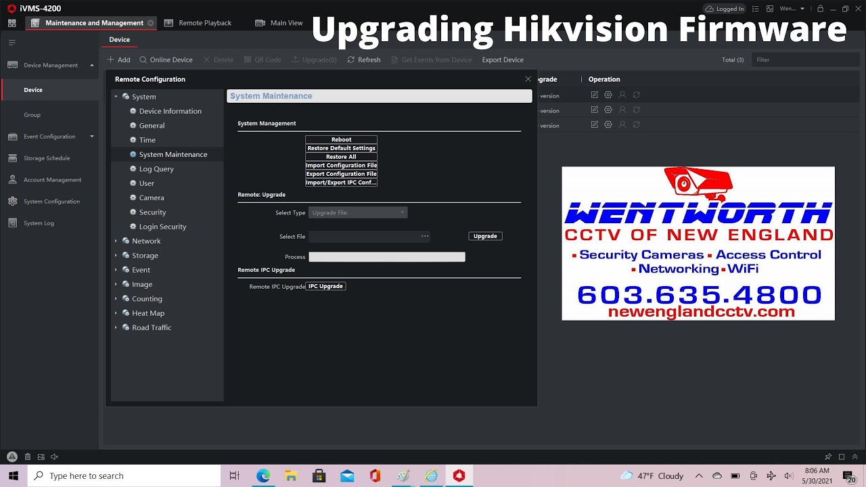The height and width of the screenshot is (487, 866).
Task: Click the alarm image icon in bottom bar
Action: (x=41, y=457)
